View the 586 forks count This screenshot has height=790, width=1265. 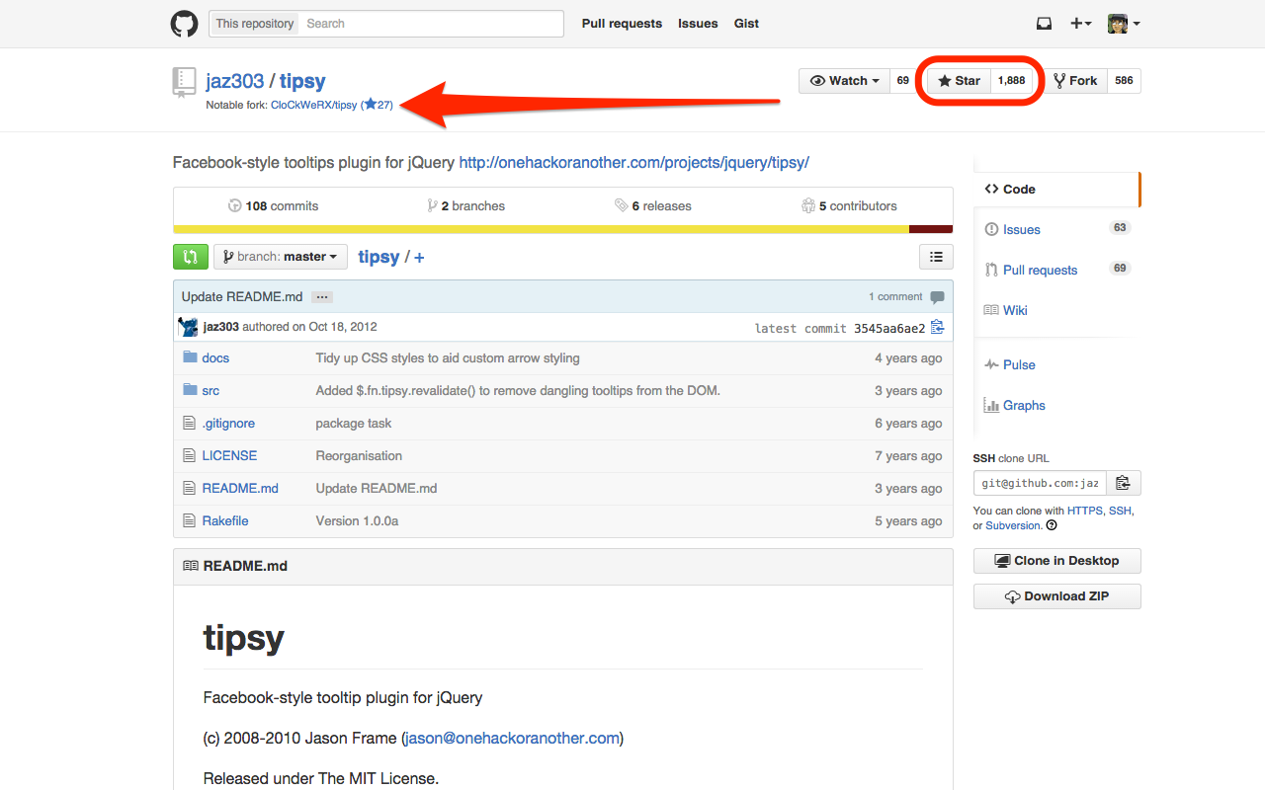1124,81
